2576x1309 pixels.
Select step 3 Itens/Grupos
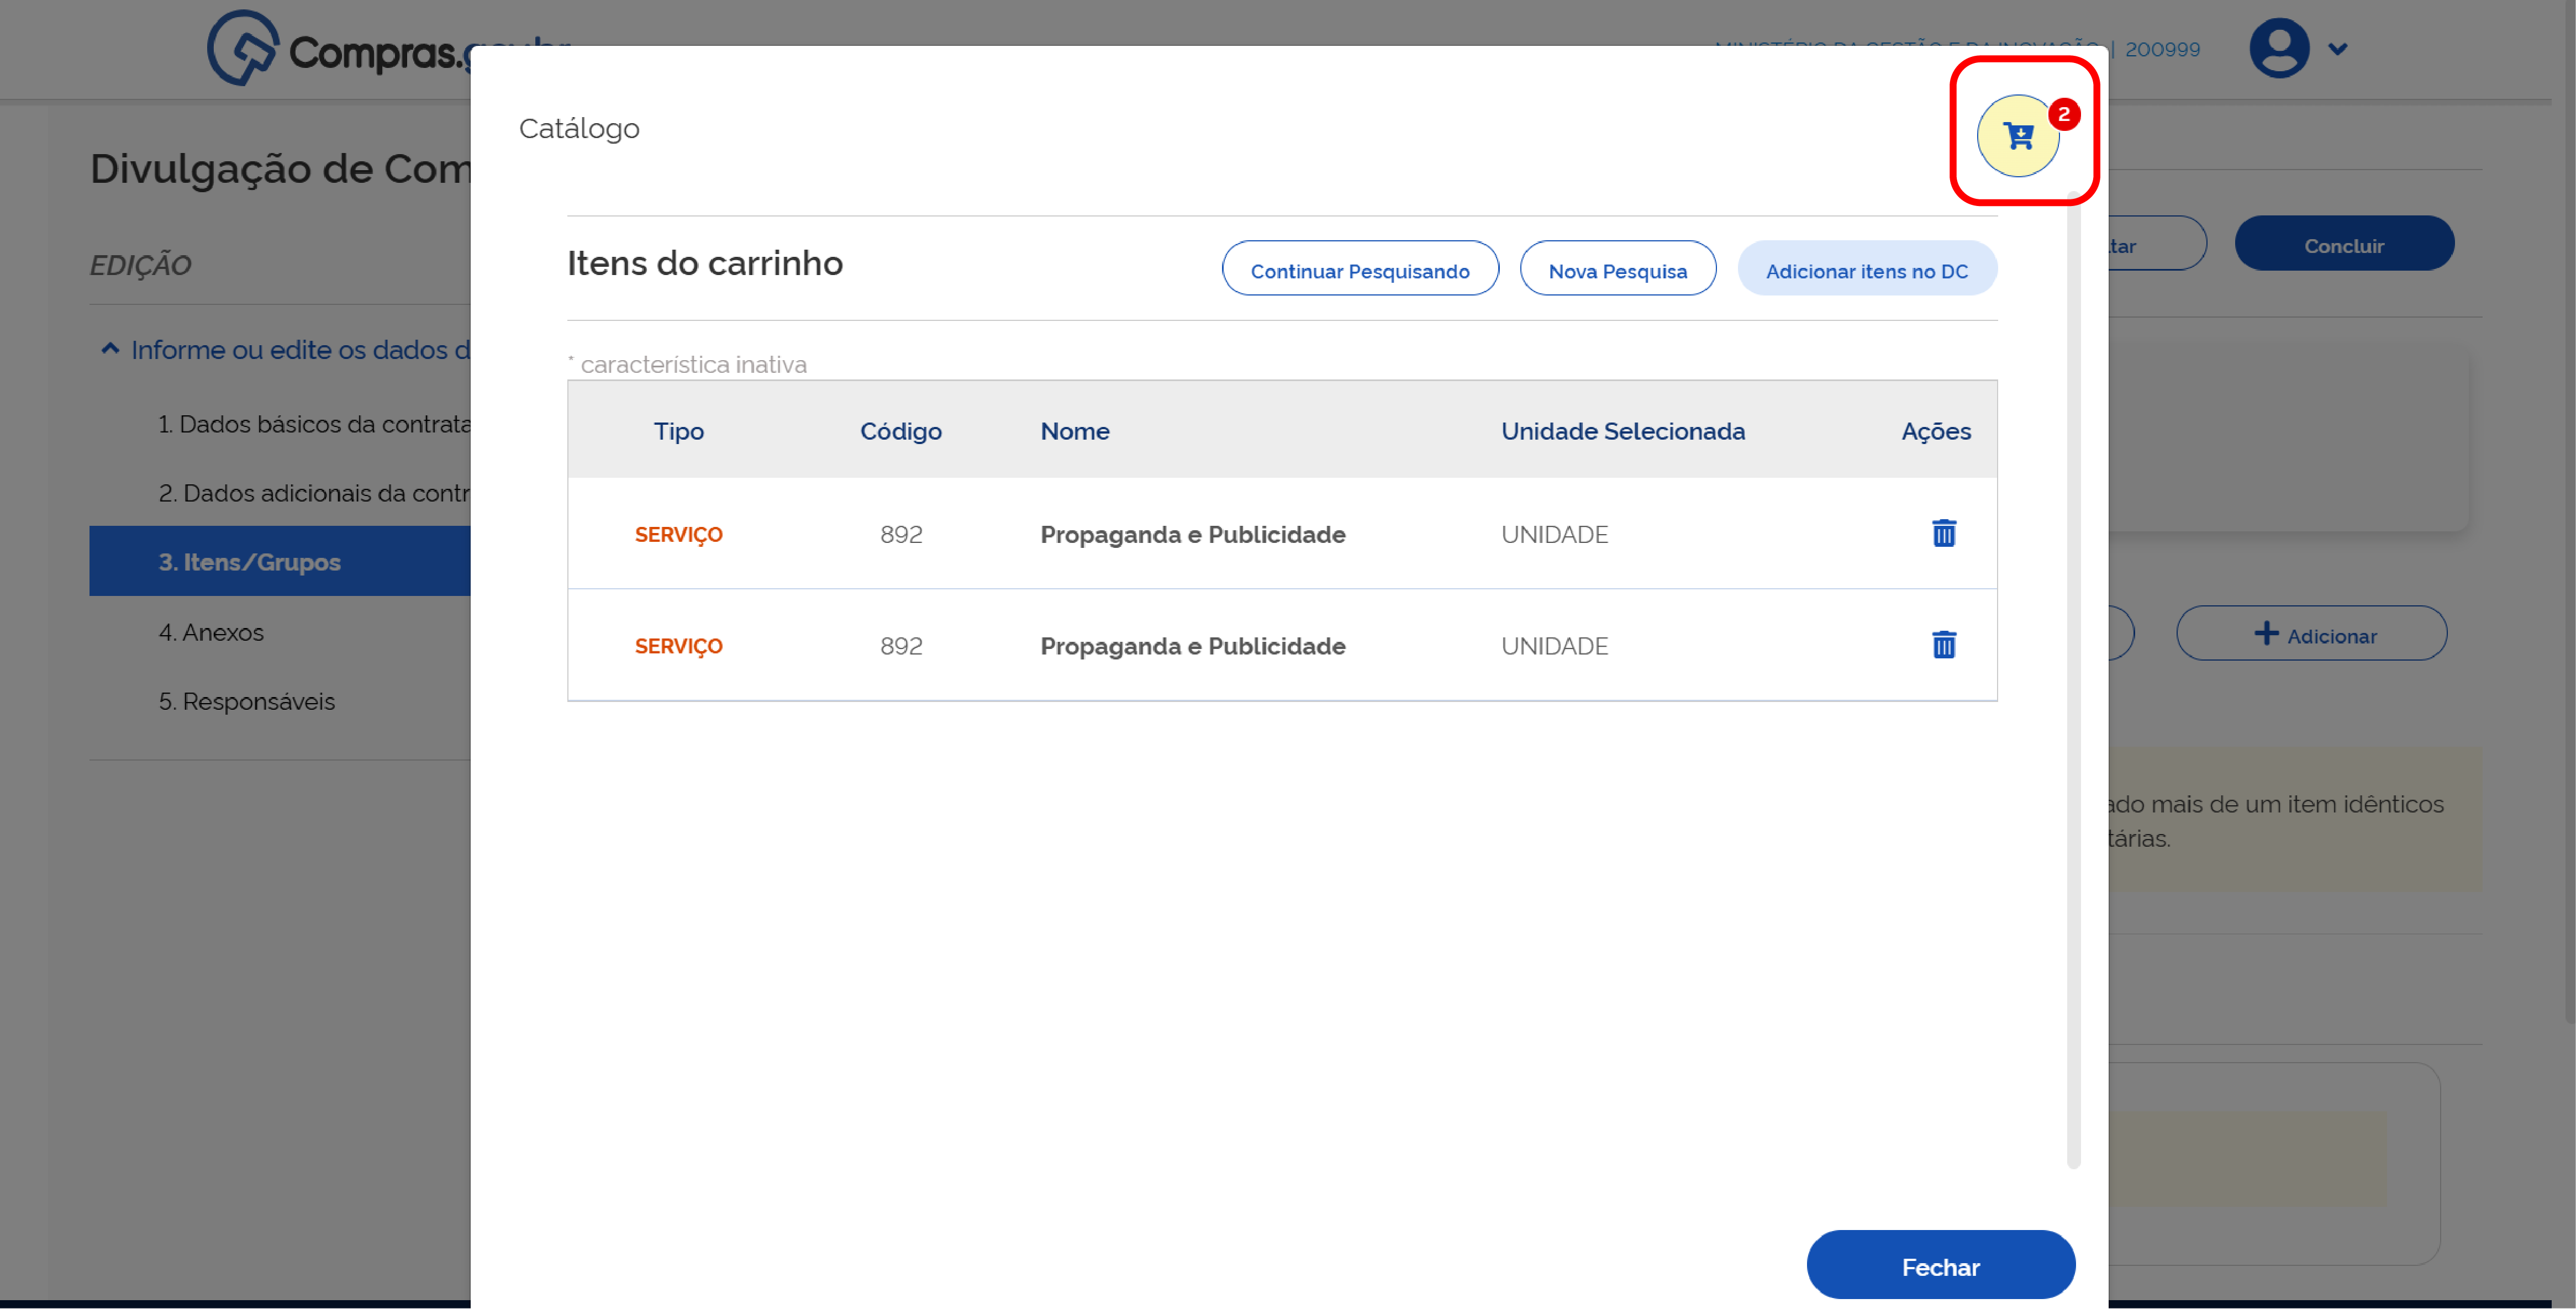[280, 561]
